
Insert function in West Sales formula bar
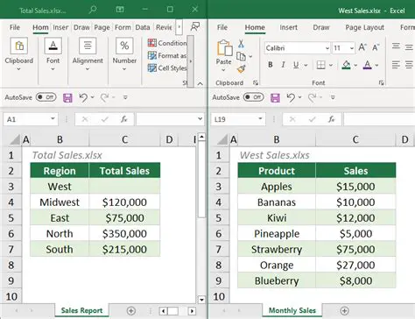click(331, 119)
